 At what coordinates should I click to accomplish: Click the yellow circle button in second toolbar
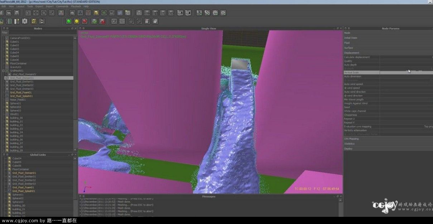pos(77,21)
